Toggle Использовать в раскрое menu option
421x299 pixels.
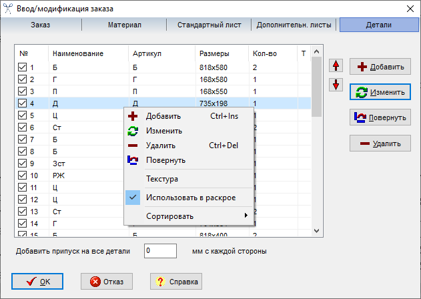tap(190, 198)
